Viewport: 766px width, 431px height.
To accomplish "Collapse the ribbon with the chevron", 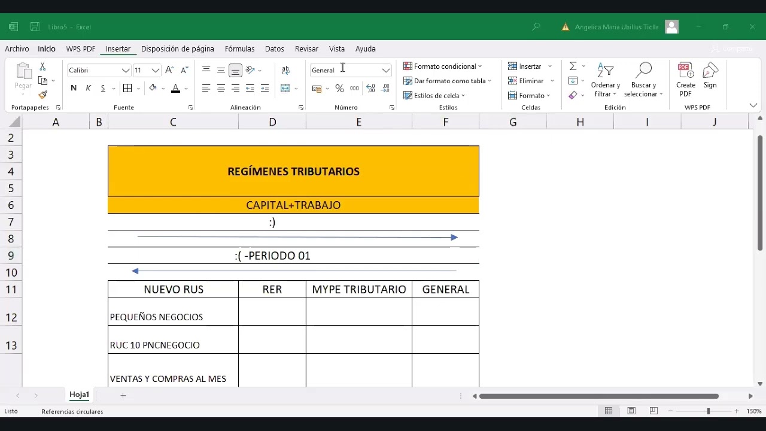I will coord(753,105).
